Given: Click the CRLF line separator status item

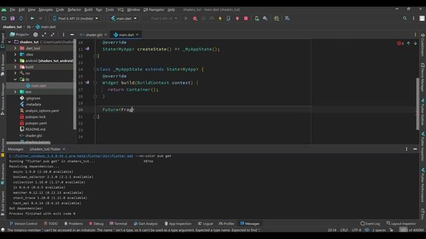Looking at the screenshot, I should click(344, 230).
